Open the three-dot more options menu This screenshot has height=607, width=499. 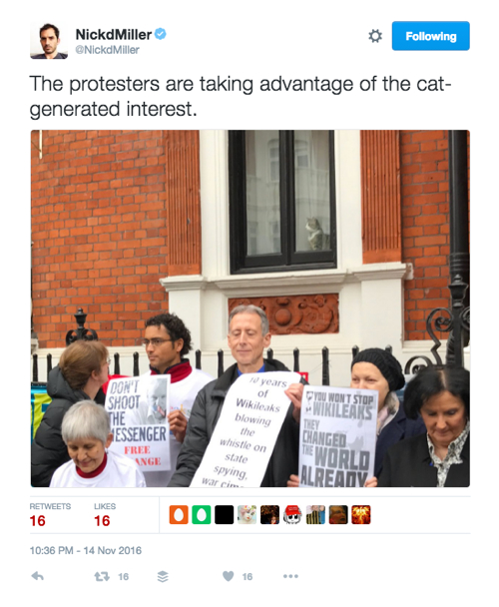pyautogui.click(x=290, y=576)
